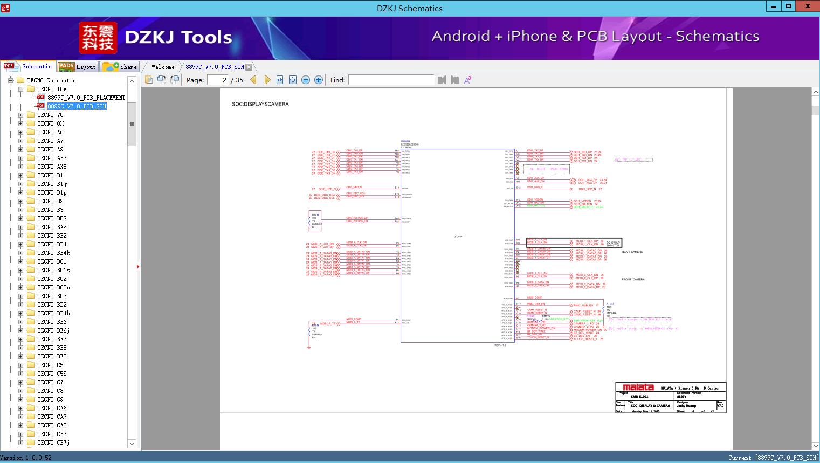Collapse the TECNO Schematic root folder
The height and width of the screenshot is (463, 820).
10,80
